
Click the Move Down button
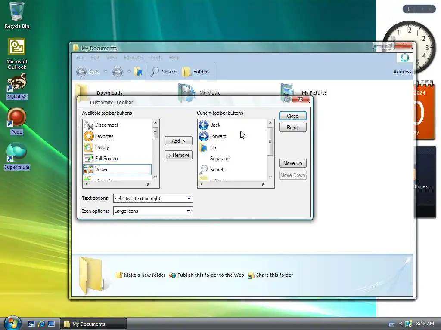click(x=293, y=175)
